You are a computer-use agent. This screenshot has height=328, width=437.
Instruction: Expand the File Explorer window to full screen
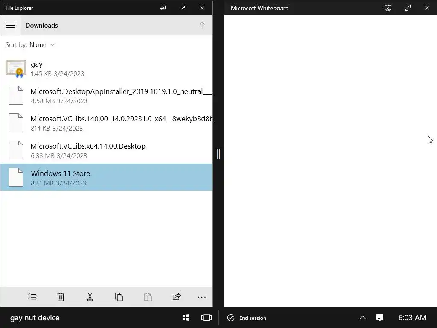pos(183,8)
